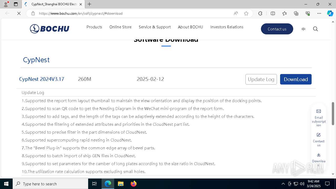336x189 pixels.
Task: Open tab actions menu icon
Action: pos(16,4)
